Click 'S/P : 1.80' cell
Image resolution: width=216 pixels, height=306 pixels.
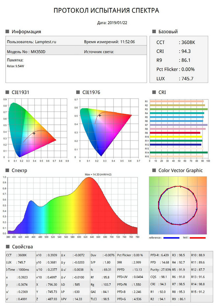[x=100, y=263]
